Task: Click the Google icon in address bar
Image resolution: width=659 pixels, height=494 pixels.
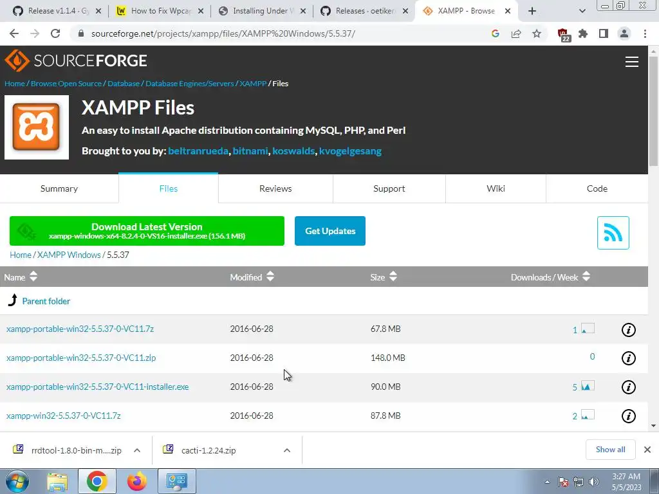Action: click(x=495, y=33)
